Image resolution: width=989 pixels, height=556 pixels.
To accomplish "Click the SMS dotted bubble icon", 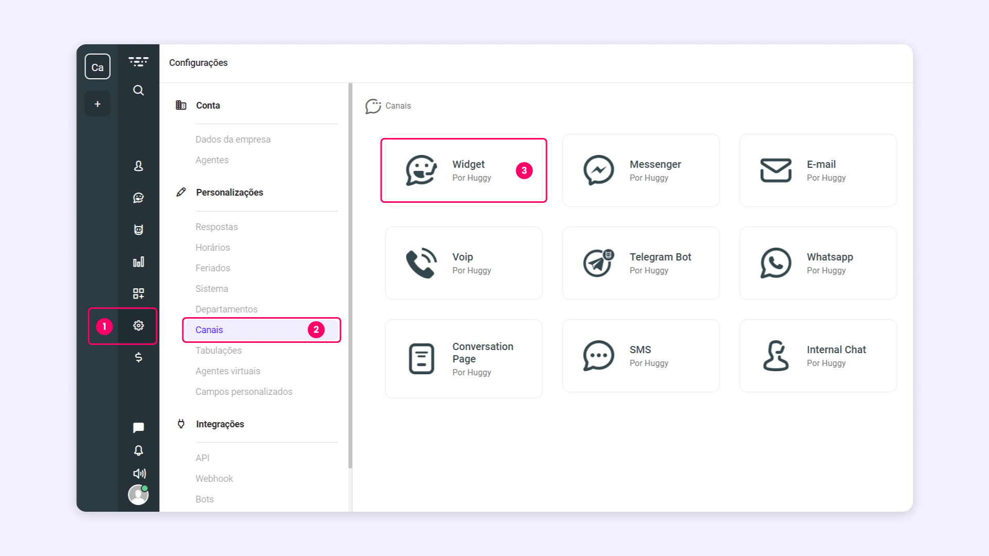I will (599, 356).
